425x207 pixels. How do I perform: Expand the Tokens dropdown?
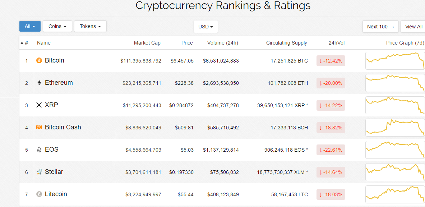(90, 26)
